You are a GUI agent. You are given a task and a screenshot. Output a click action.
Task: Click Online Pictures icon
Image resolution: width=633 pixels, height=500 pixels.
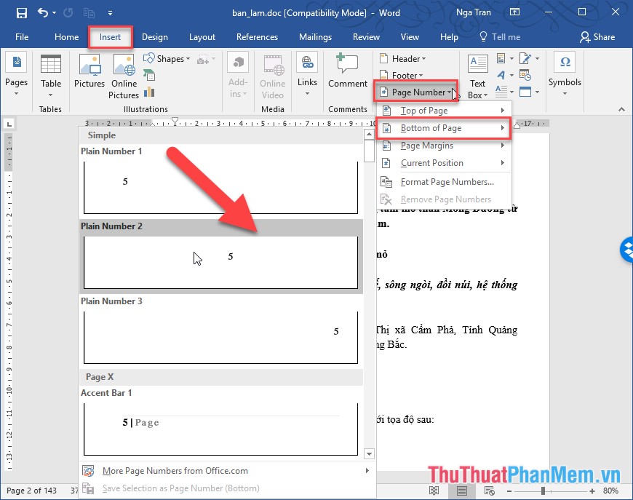tap(124, 65)
